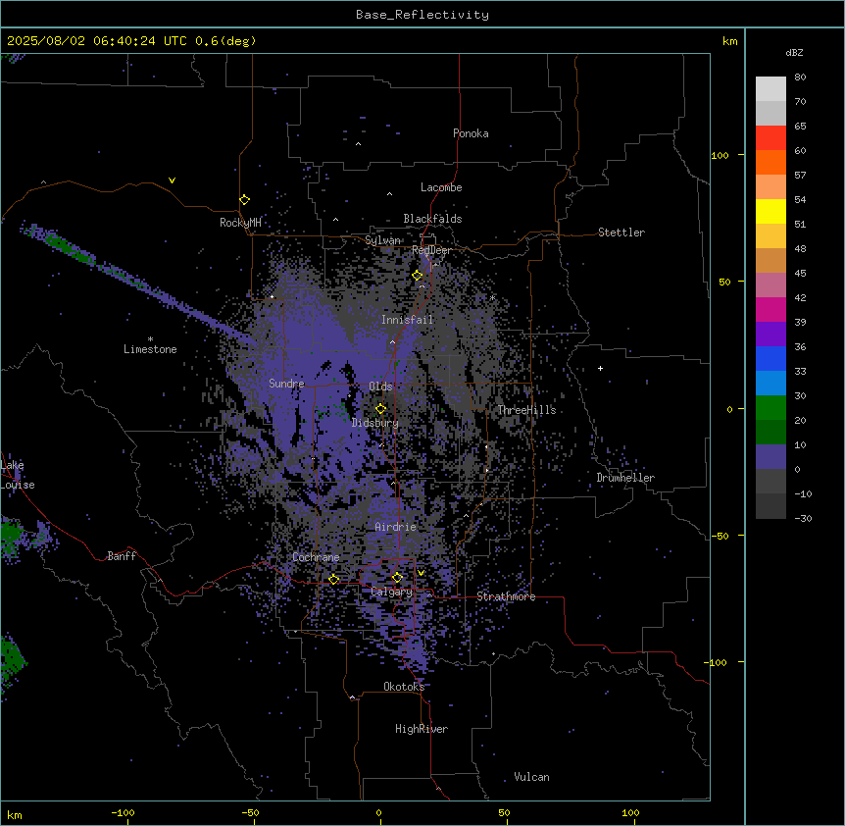This screenshot has height=826, width=845.
Task: Select the Drumheller label
Action: click(x=625, y=478)
